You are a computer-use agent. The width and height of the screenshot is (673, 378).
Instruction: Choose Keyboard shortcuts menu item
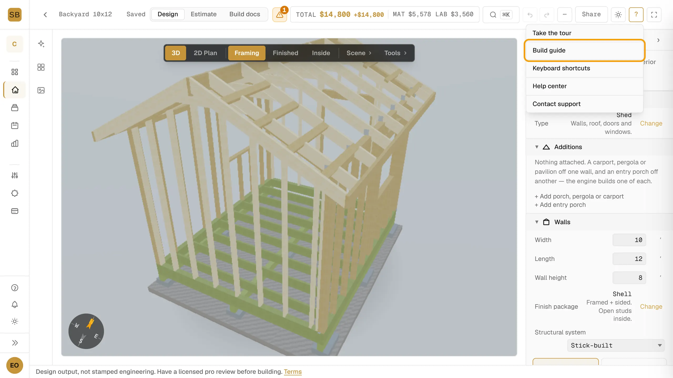click(584, 68)
